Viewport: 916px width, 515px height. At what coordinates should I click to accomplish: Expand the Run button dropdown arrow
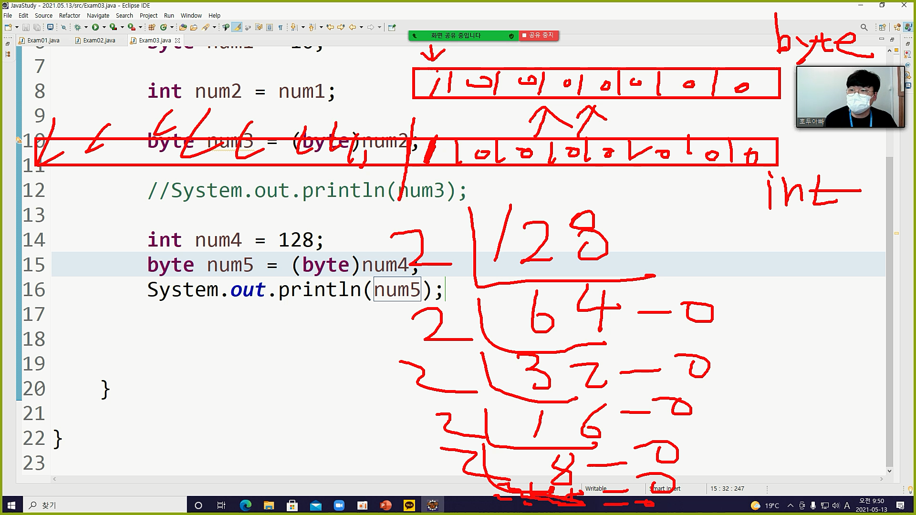click(104, 27)
